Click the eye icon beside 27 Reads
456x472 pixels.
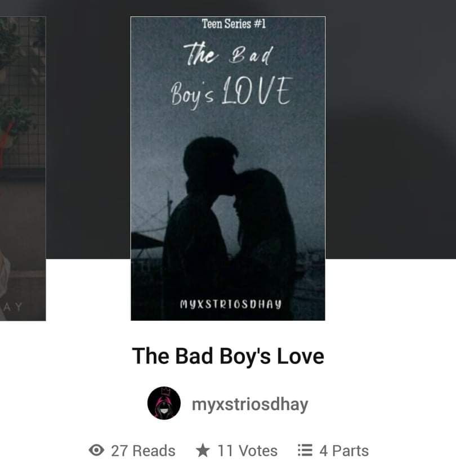point(96,450)
